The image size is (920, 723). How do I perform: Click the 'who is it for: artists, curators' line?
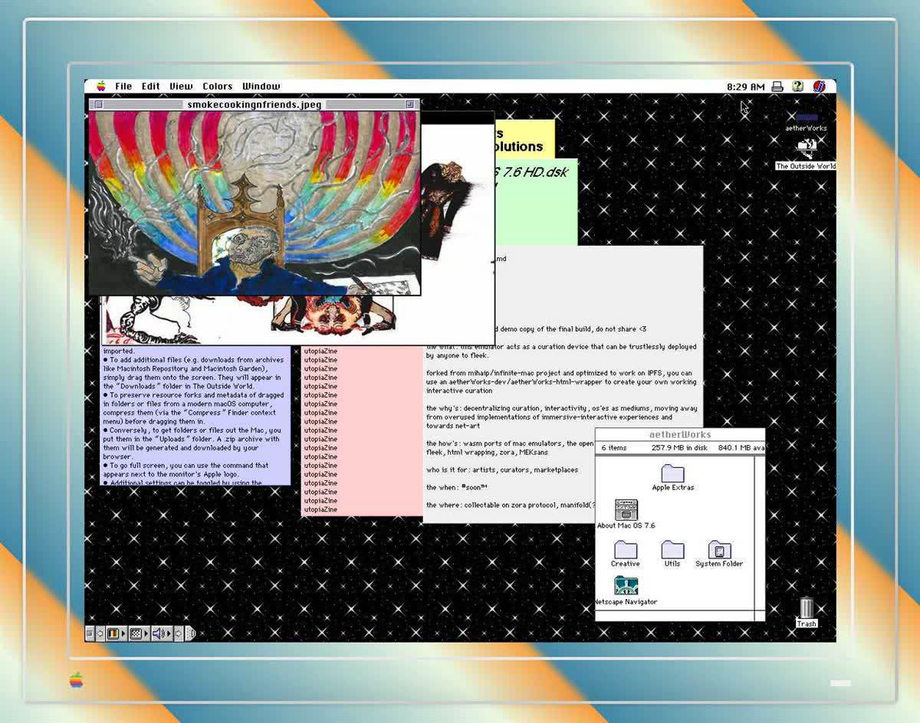point(502,469)
